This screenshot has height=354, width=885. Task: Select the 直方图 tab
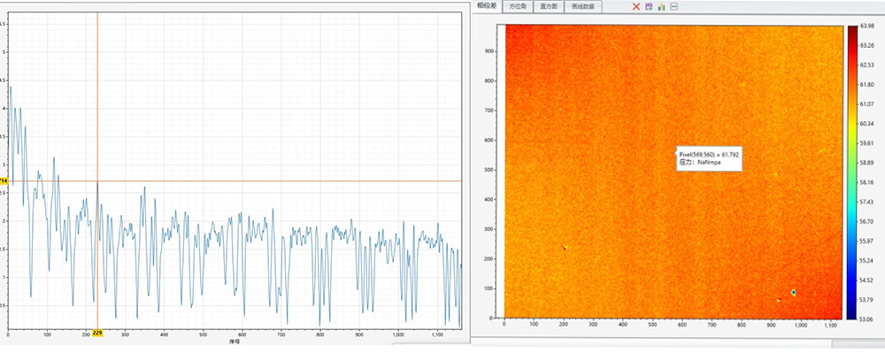549,7
